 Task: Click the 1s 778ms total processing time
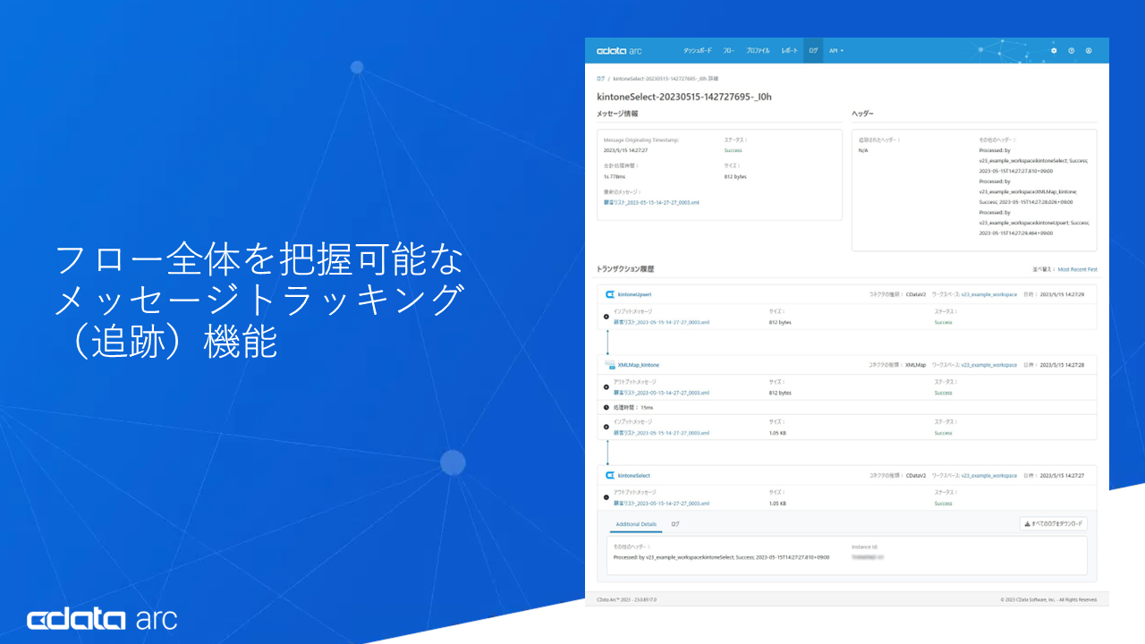tap(616, 177)
